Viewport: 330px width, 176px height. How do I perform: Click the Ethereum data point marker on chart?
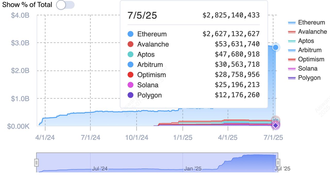point(276,47)
